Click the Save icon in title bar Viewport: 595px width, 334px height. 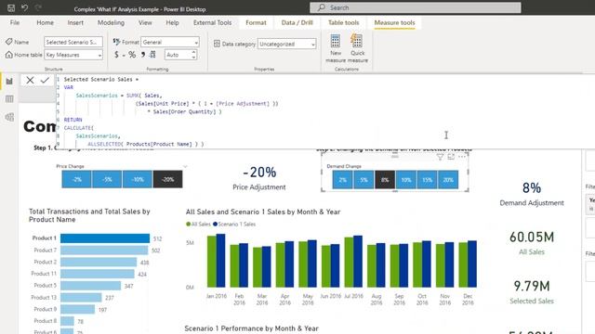(11, 7)
